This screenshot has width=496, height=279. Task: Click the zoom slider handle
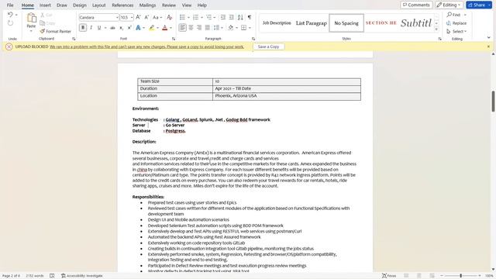tap(461, 276)
